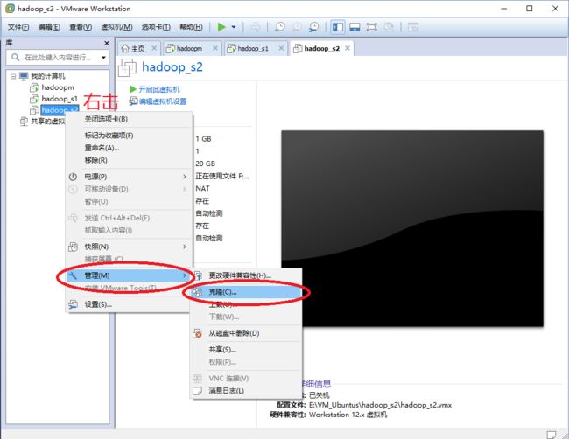Screen dimensions: 569x439
Task: Select hadoopm in the library tree
Action: pyautogui.click(x=56, y=87)
